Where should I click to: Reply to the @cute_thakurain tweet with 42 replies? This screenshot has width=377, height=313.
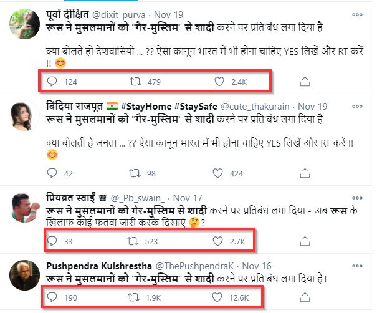coord(52,173)
